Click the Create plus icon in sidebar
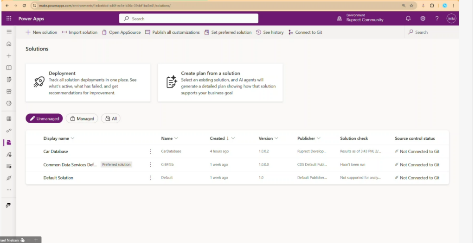 pyautogui.click(x=9, y=56)
